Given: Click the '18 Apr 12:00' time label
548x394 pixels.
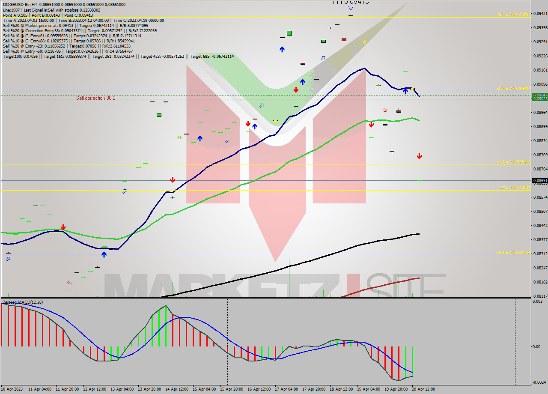Looking at the screenshot, I should (341, 389).
